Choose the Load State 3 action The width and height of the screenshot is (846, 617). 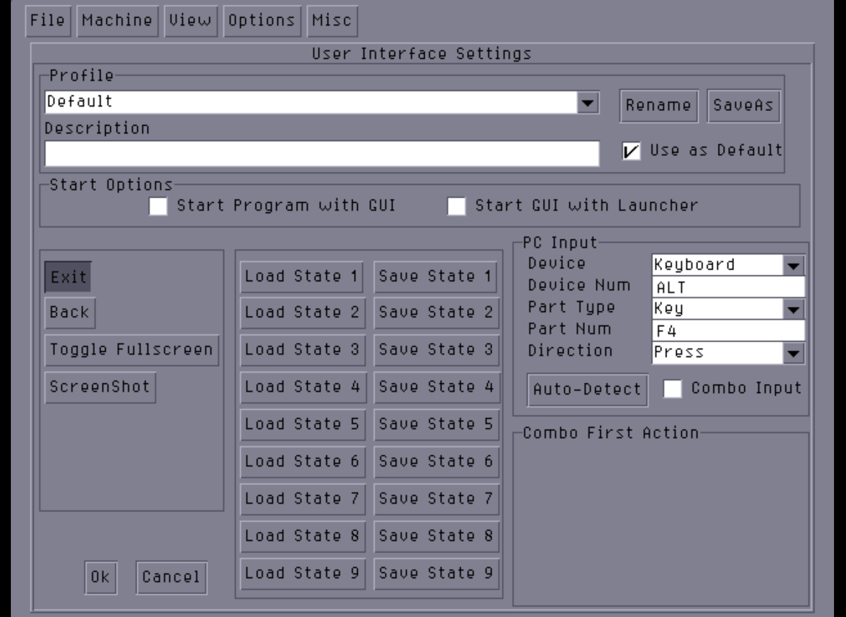pyautogui.click(x=302, y=350)
